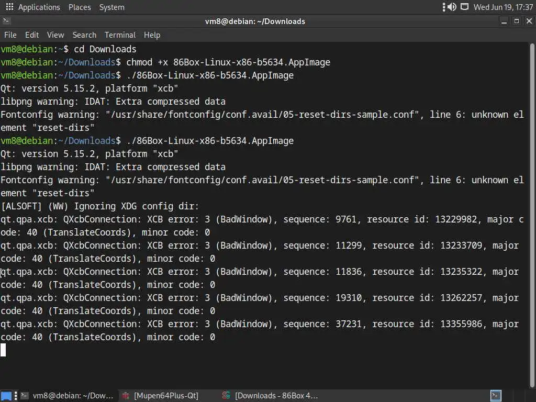Viewport: 536px width, 402px height.
Task: Open the Applications menu grid icon
Action: (9, 7)
